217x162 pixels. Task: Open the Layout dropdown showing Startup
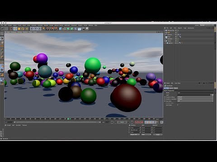point(207,25)
